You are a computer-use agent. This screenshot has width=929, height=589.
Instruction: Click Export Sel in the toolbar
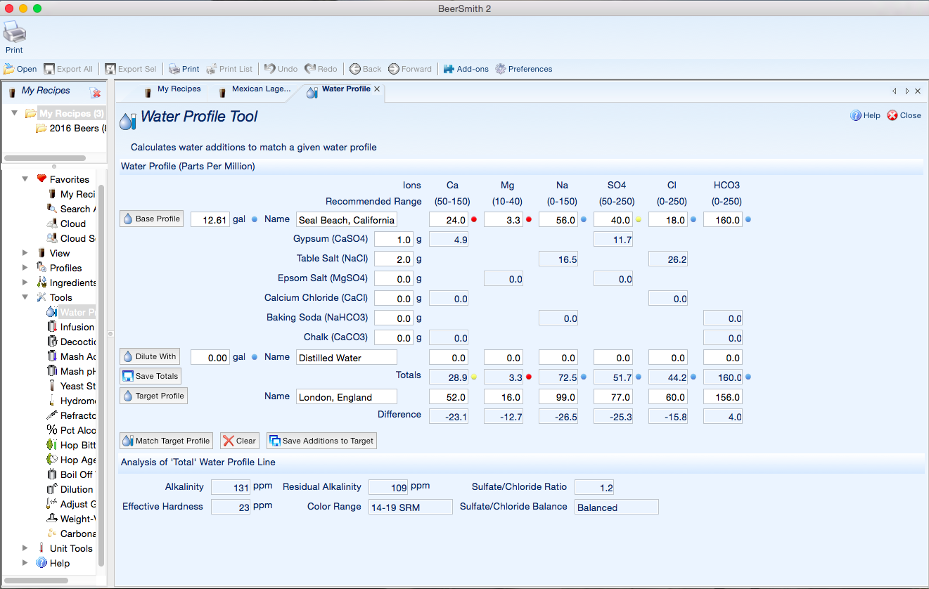(x=131, y=69)
